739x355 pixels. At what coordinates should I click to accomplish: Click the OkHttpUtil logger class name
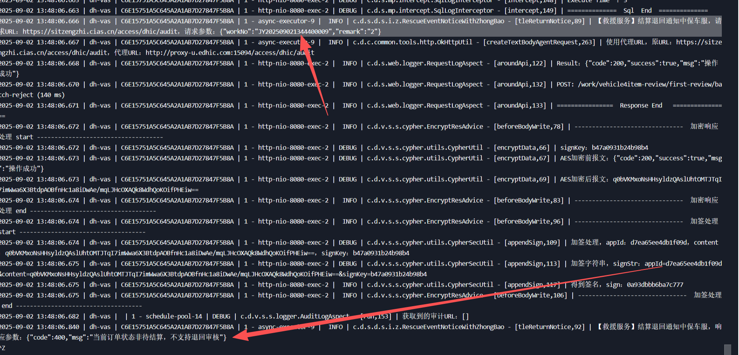click(412, 42)
